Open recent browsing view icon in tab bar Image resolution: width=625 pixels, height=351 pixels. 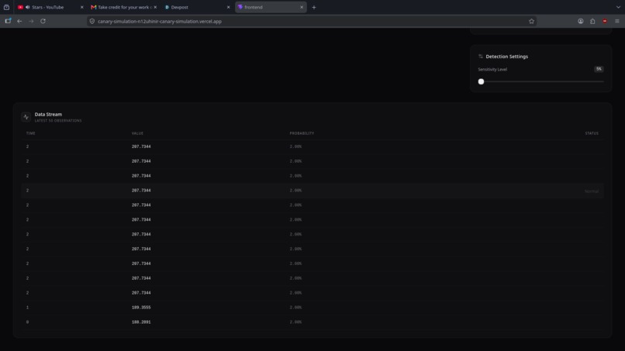click(6, 7)
